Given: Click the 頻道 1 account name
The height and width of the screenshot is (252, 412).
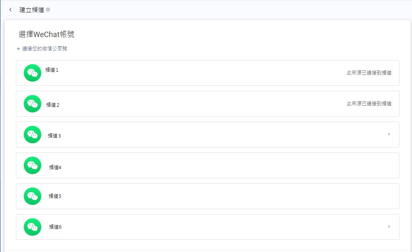Looking at the screenshot, I should click(52, 70).
